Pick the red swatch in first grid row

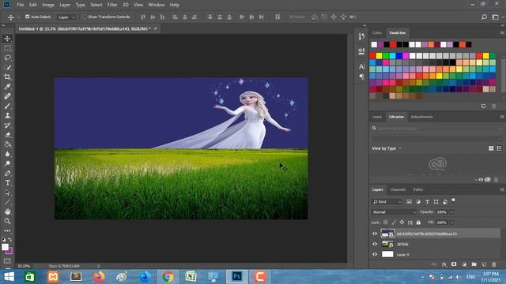[372, 56]
